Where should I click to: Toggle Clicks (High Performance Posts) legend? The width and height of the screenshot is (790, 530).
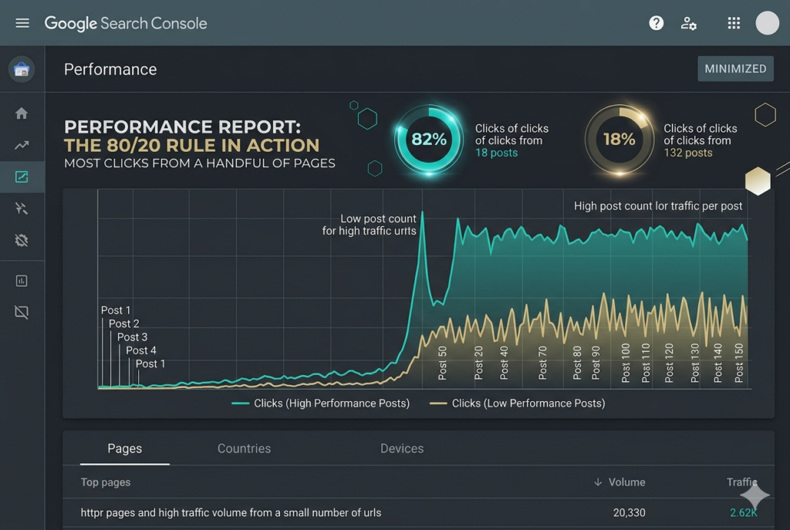tap(320, 403)
